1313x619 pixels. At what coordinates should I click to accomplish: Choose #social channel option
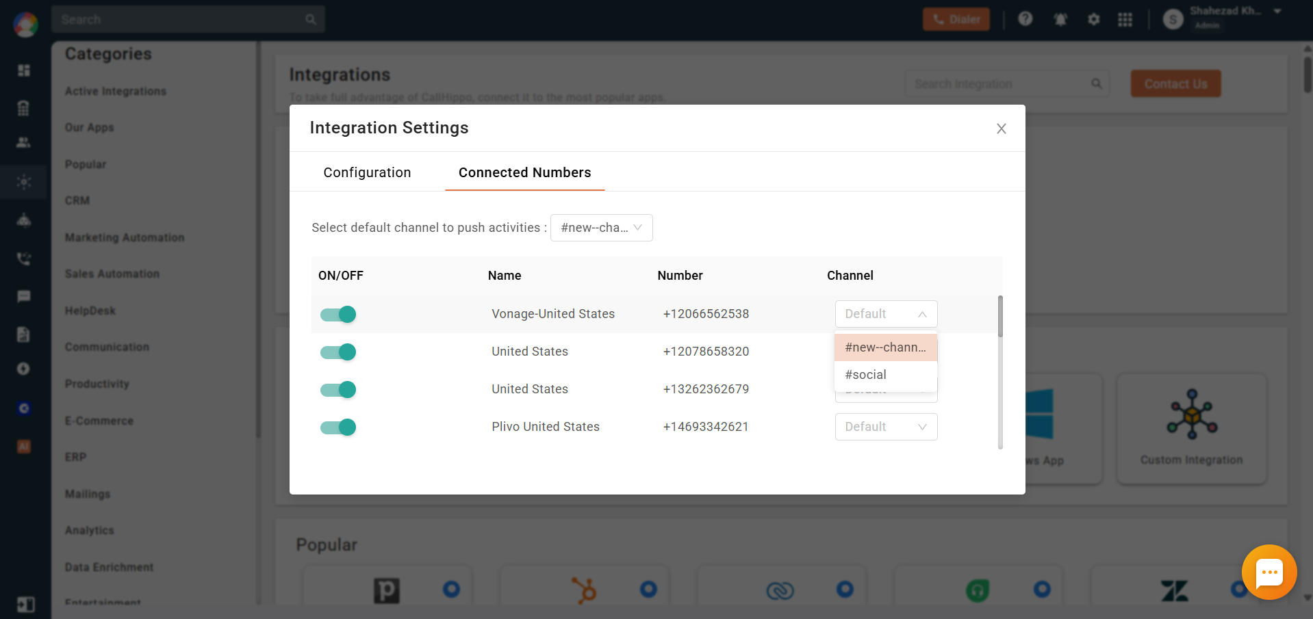tap(885, 375)
